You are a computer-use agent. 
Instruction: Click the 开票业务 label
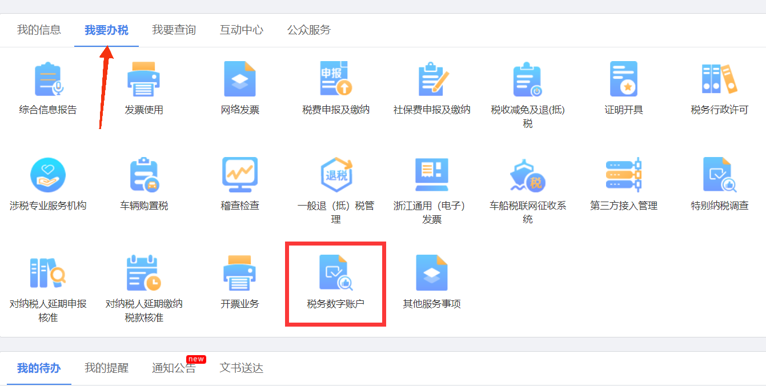click(240, 304)
